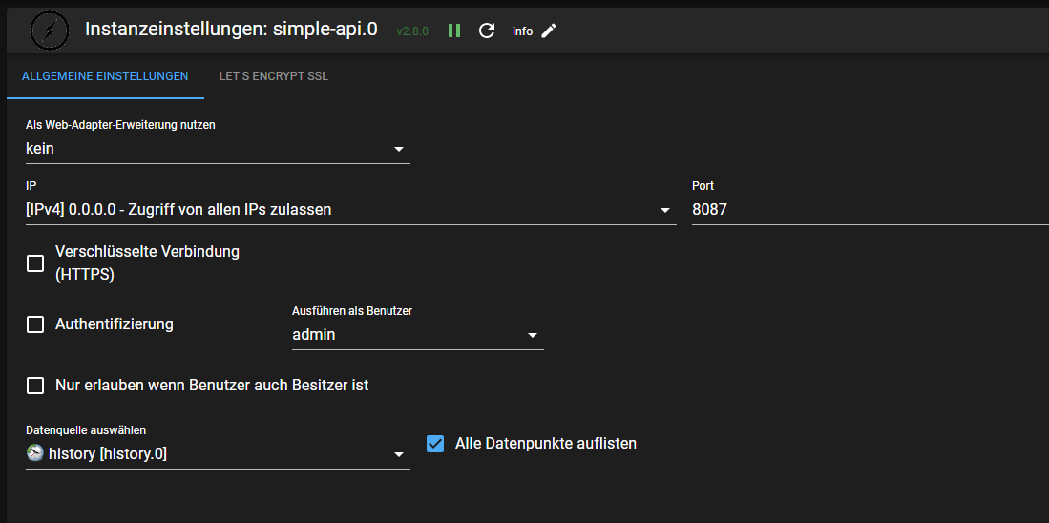
Task: Click the pencil edit icon
Action: click(549, 31)
